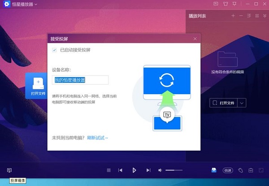The image size is (269, 186).
Task: Remove playlist item with minus icon
Action: pyautogui.click(x=241, y=16)
